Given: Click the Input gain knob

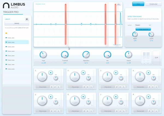Looking at the screenshot, I should pyautogui.click(x=43, y=55).
